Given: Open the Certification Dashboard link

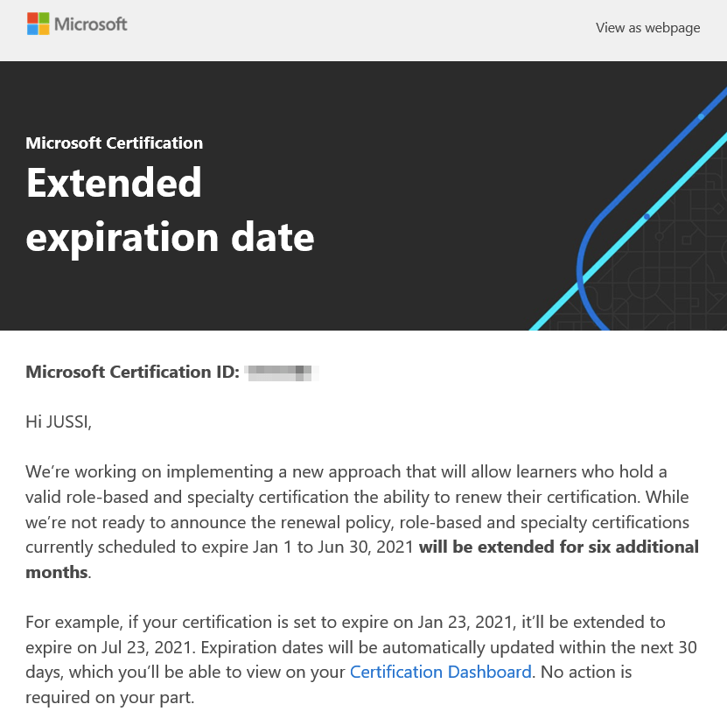Looking at the screenshot, I should click(x=440, y=672).
